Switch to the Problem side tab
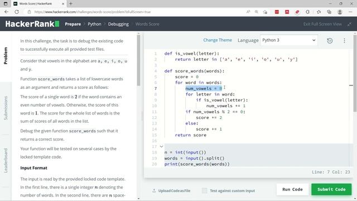Viewport: 357px width, 201px height. (x=6, y=56)
